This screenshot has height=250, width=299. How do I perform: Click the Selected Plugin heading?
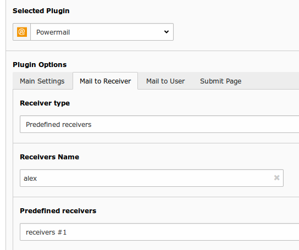[x=41, y=11]
